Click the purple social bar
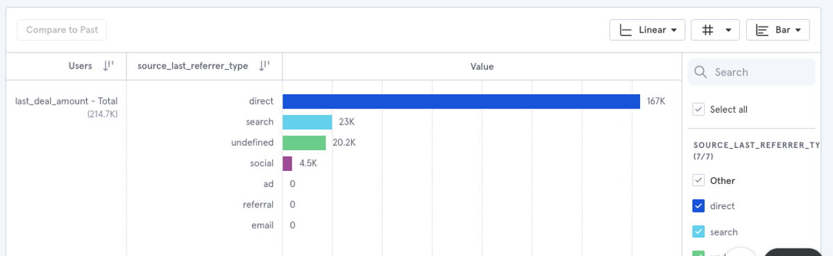This screenshot has width=833, height=256. tap(287, 164)
